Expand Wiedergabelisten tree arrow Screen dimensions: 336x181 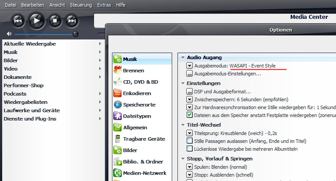pos(100,102)
